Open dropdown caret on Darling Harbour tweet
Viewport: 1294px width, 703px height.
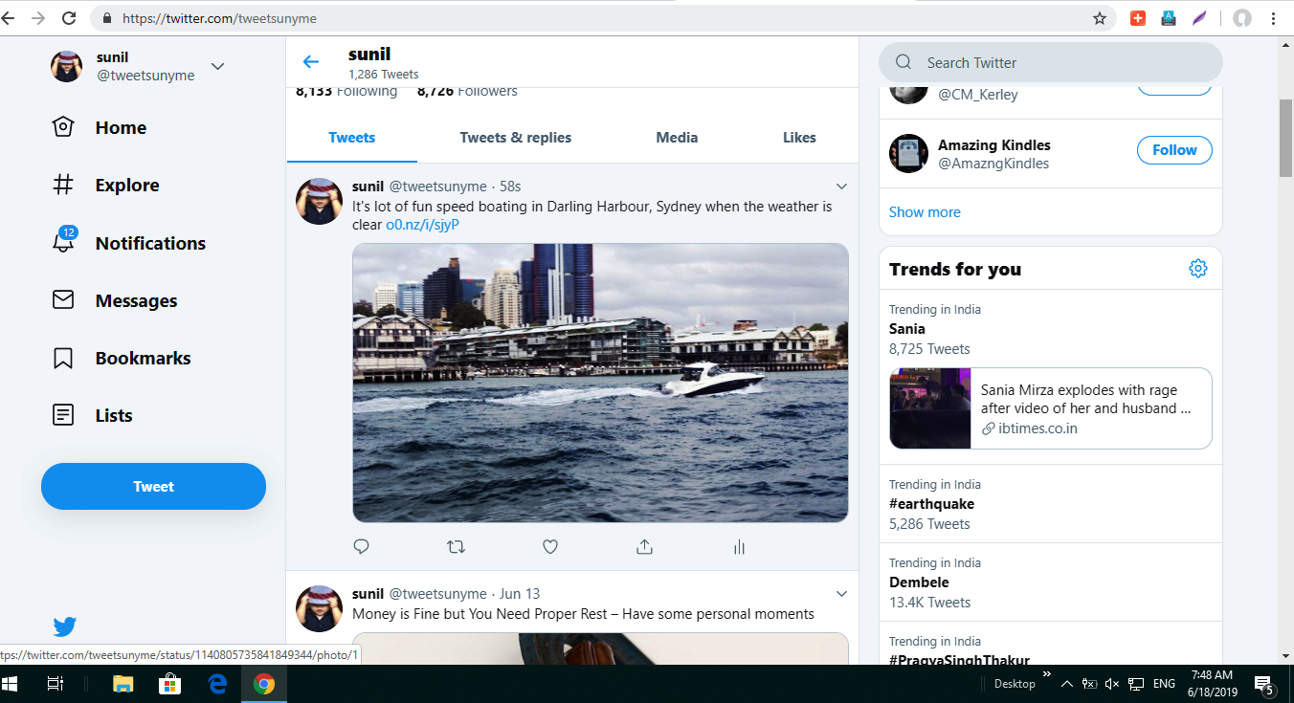841,186
